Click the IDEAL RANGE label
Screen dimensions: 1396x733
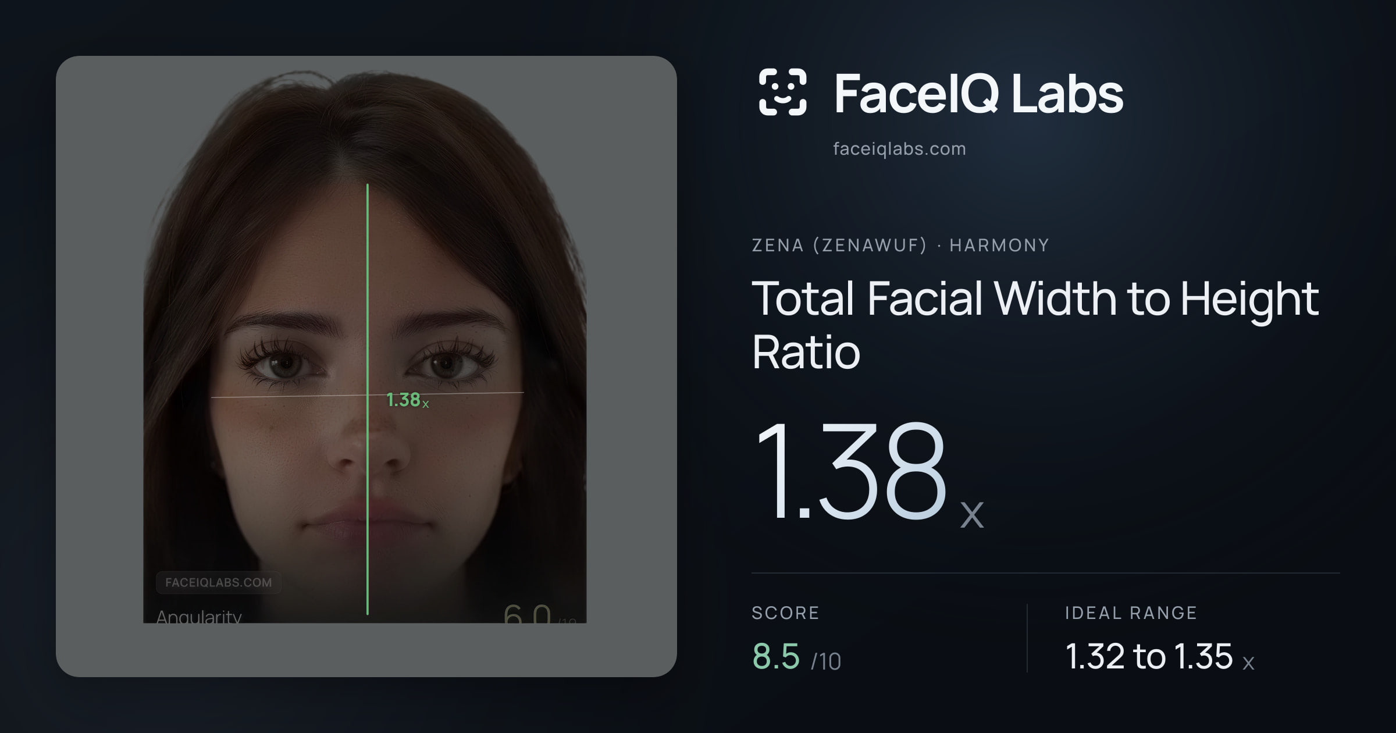tap(1131, 613)
